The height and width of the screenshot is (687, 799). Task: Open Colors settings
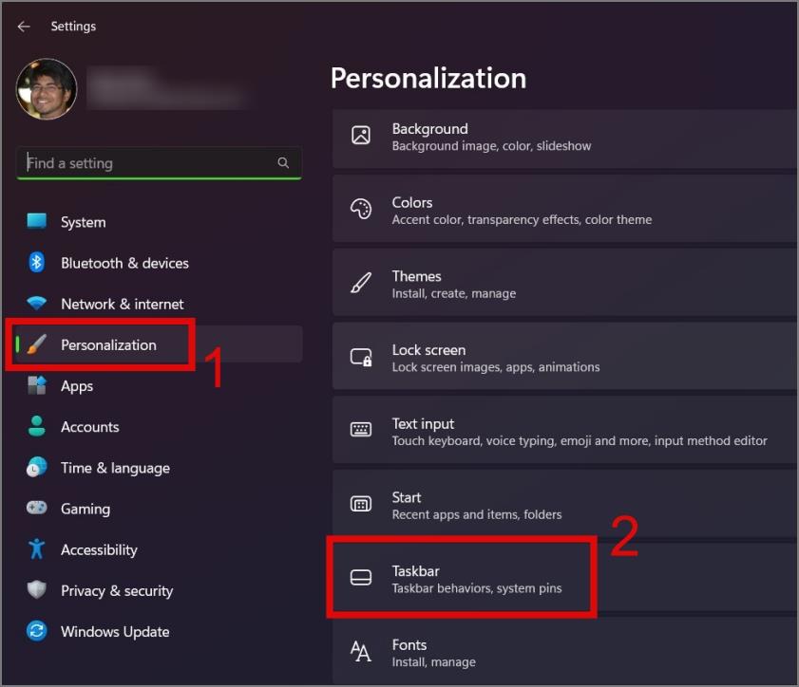pos(564,209)
